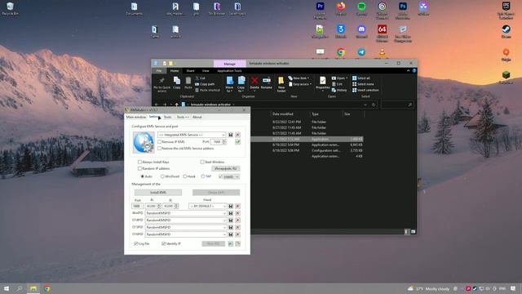Delete the By Default row (red X)
Viewport: 522px width, 294px height.
point(237,206)
